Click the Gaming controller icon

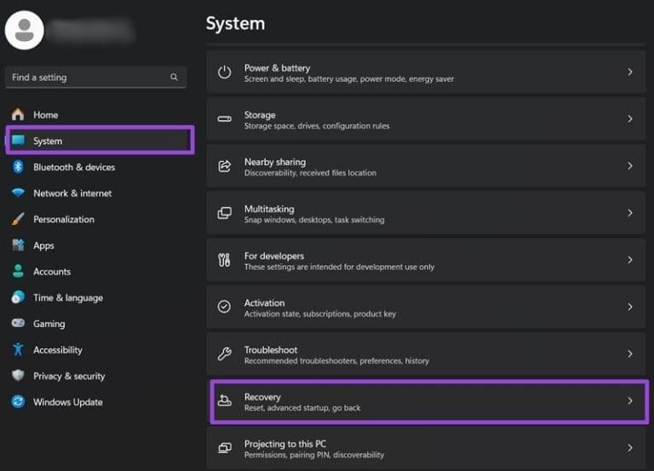(18, 324)
